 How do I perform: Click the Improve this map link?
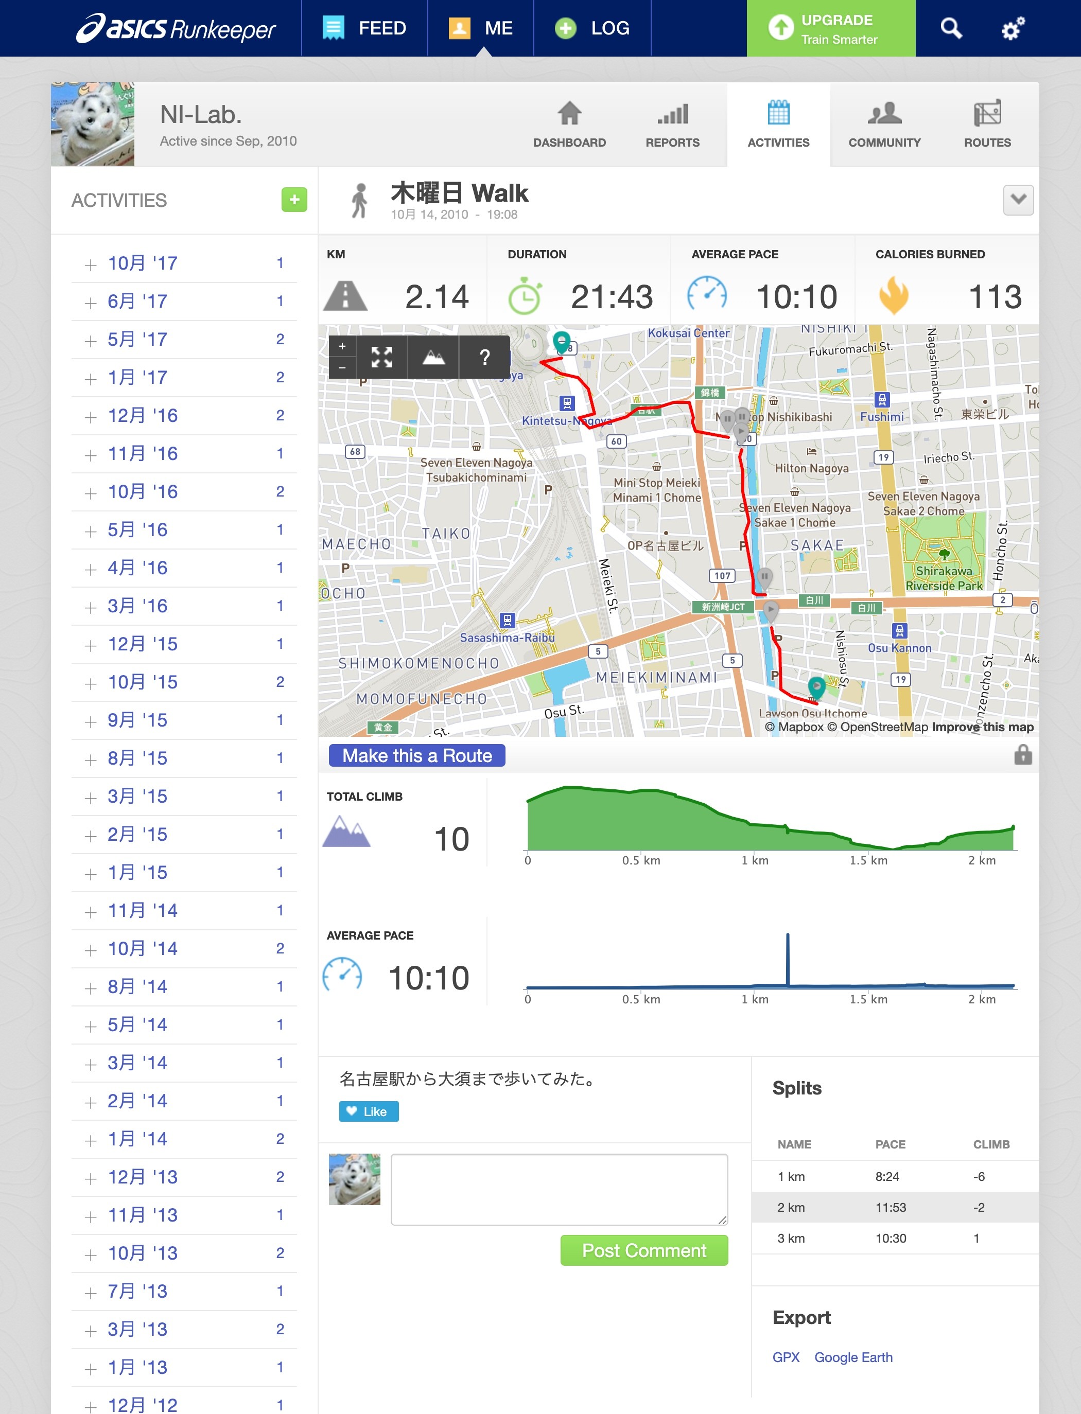click(983, 727)
